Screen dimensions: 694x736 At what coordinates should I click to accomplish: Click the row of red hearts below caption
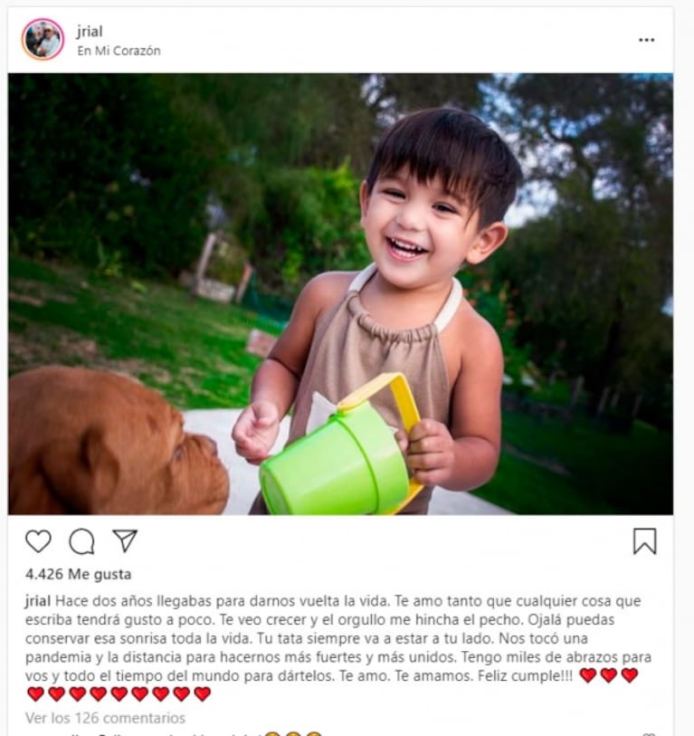pyautogui.click(x=119, y=693)
